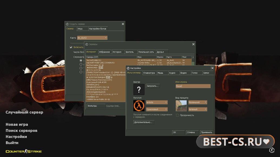Viewport: 280px width, 157px height.
Task: Open the Избранное tab
Action: point(104,52)
